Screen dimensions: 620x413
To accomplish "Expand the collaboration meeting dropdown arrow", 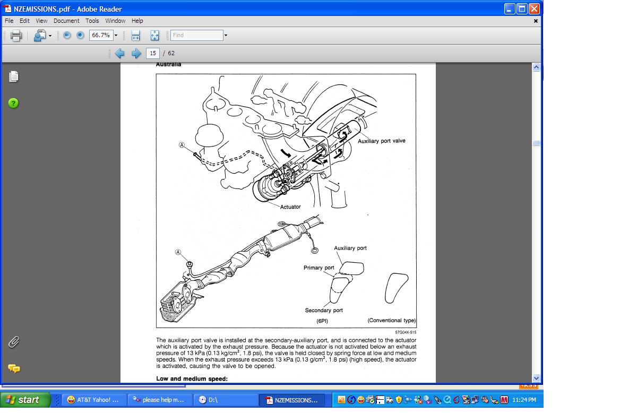I will (x=50, y=36).
